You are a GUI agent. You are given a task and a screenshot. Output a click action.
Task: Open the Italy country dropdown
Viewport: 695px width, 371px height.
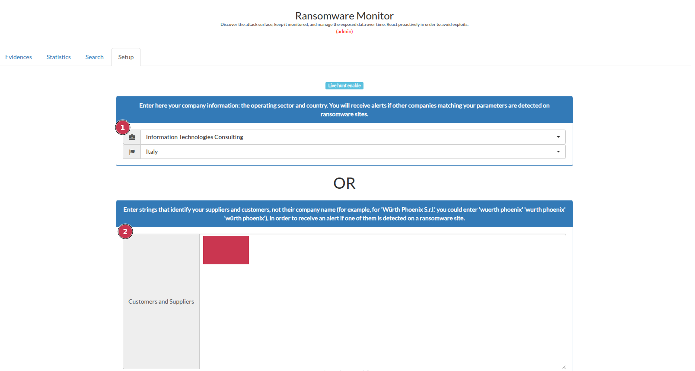[x=346, y=152]
